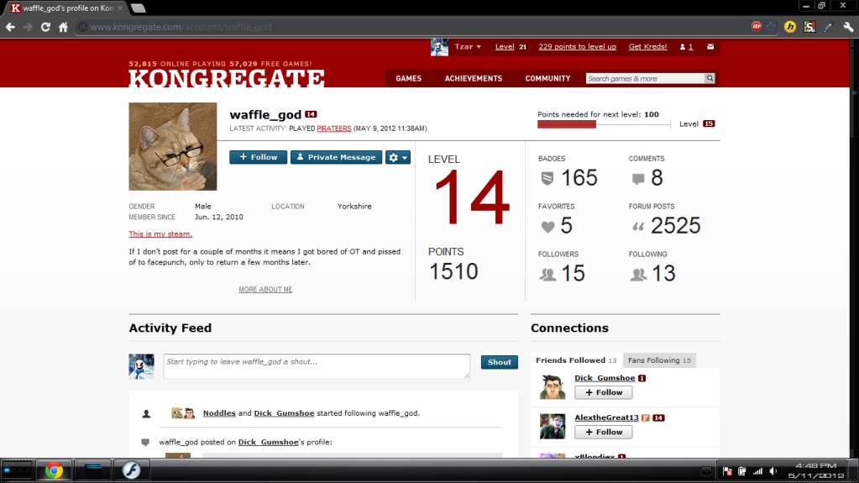Open the COMMUNITY menu
The image size is (859, 483).
(547, 78)
